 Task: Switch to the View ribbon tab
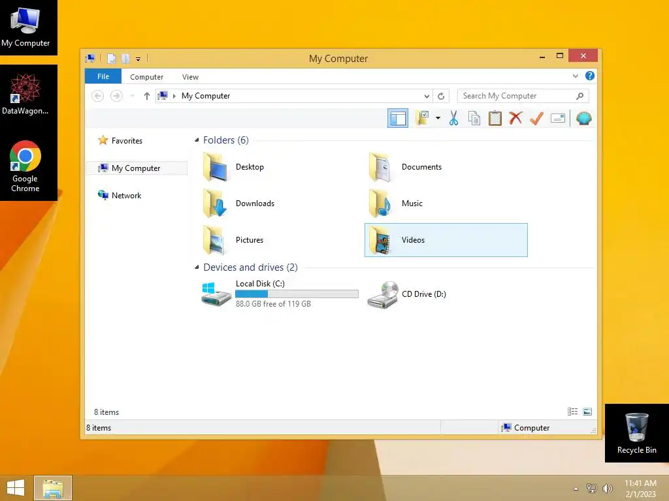point(190,77)
